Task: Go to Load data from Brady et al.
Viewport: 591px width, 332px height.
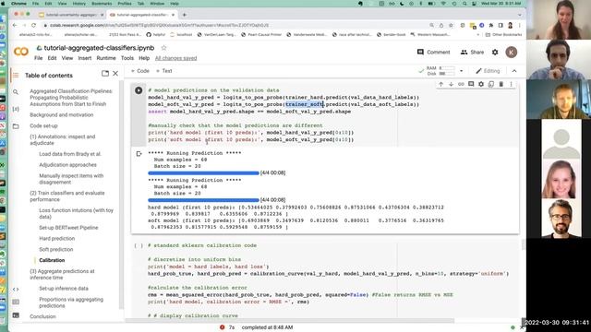Action: point(70,154)
